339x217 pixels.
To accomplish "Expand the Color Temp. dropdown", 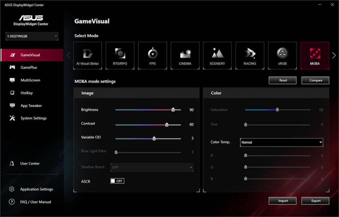I will (282, 142).
